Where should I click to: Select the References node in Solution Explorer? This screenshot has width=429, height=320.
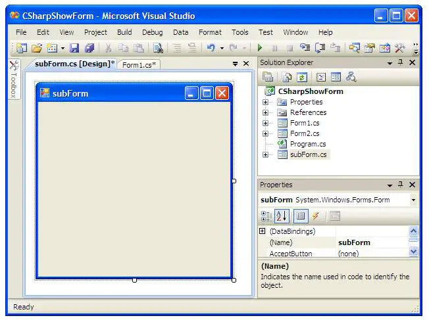click(x=308, y=112)
